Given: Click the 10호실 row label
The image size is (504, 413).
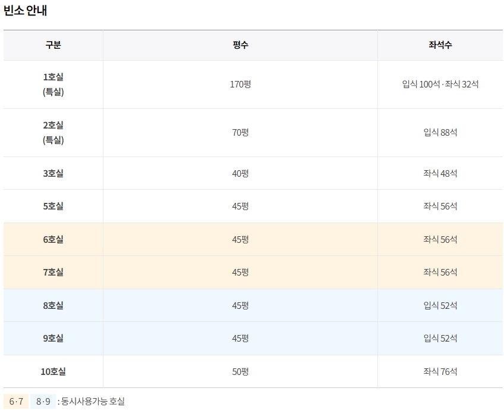Looking at the screenshot, I should 53,372.
